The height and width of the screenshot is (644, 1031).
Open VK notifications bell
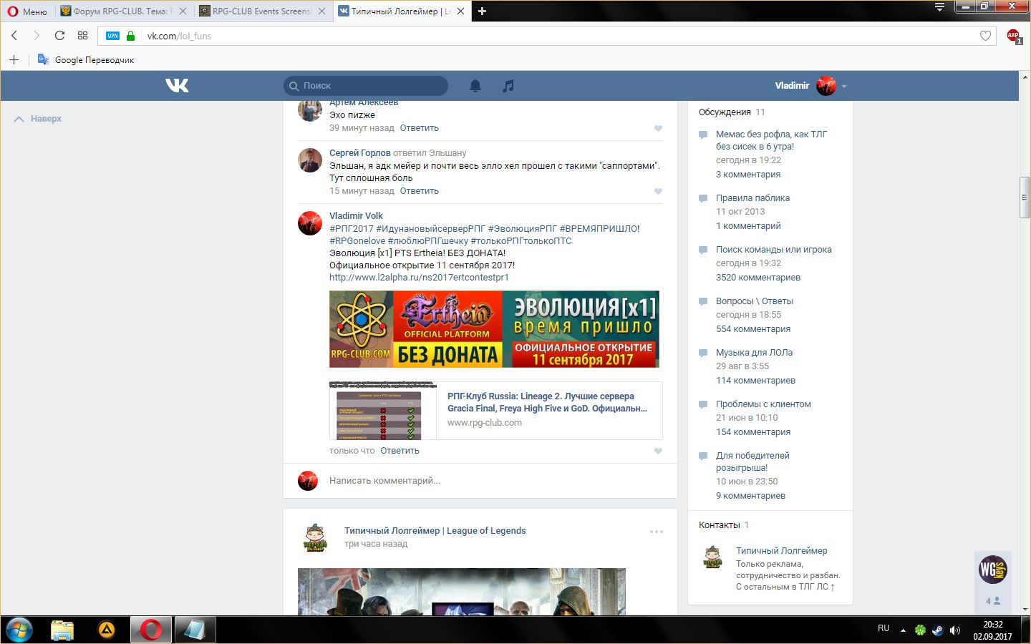tap(475, 86)
